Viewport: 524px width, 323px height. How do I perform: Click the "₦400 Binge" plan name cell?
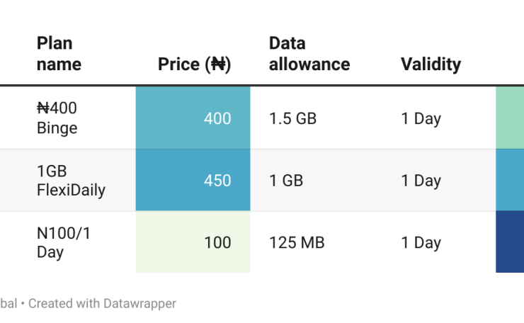57,118
